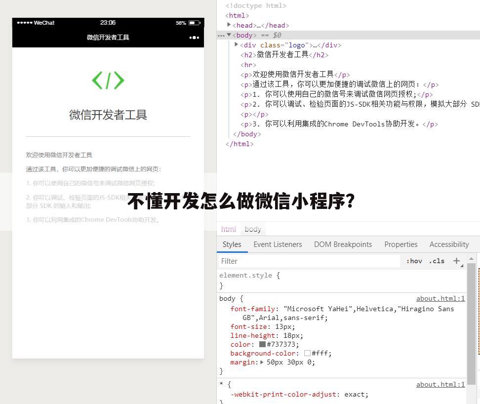The height and width of the screenshot is (404, 480).
Task: Open the DOM Breakpoints tab
Action: pyautogui.click(x=343, y=244)
